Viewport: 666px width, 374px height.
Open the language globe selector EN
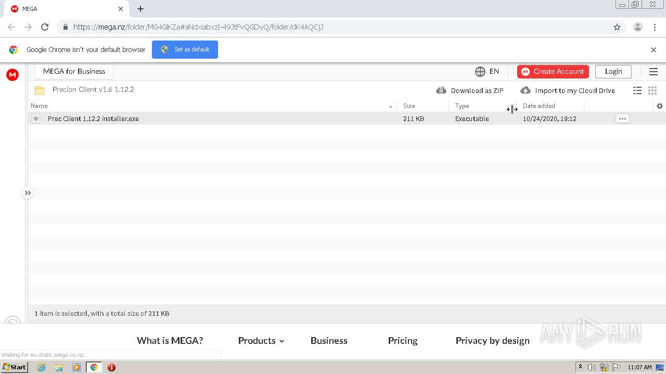tap(487, 72)
